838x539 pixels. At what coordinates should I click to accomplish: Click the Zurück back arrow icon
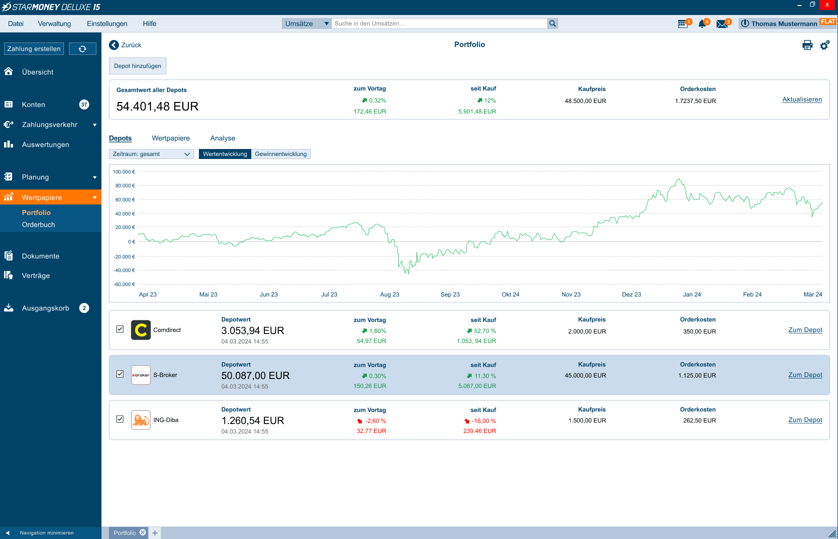114,45
